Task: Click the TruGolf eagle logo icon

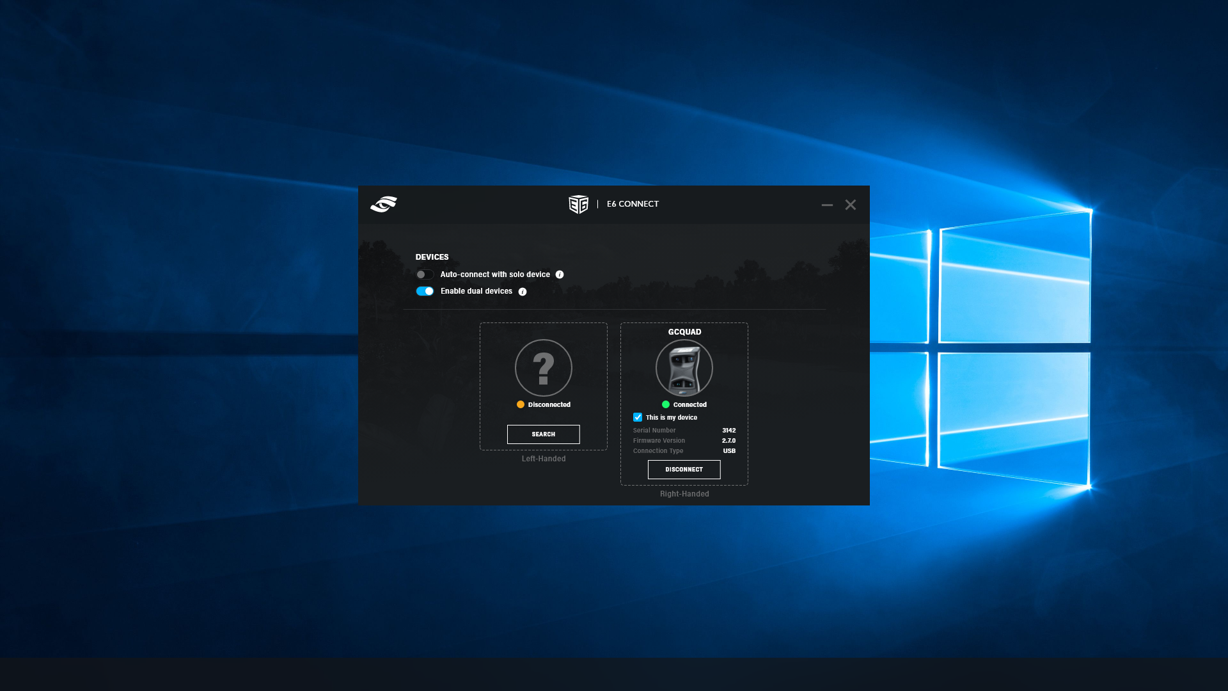Action: coord(384,204)
